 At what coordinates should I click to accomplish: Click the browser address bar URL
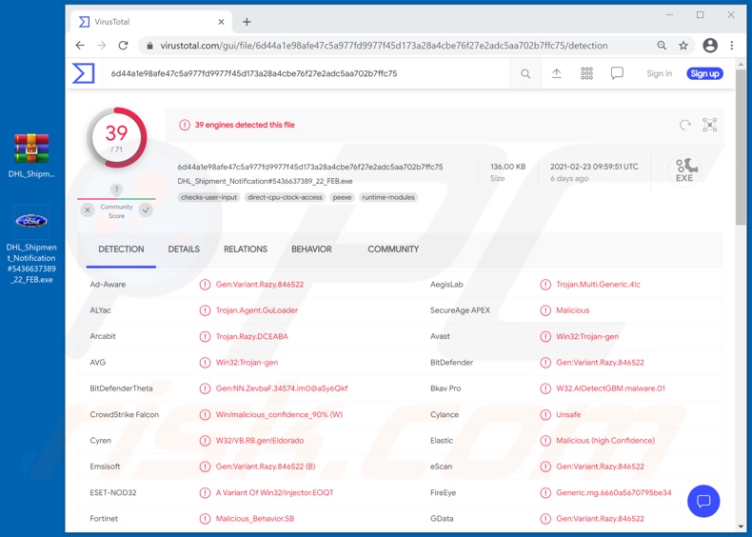click(x=384, y=46)
